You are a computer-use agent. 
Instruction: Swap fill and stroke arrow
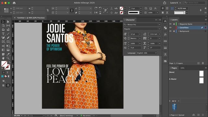[9, 62]
